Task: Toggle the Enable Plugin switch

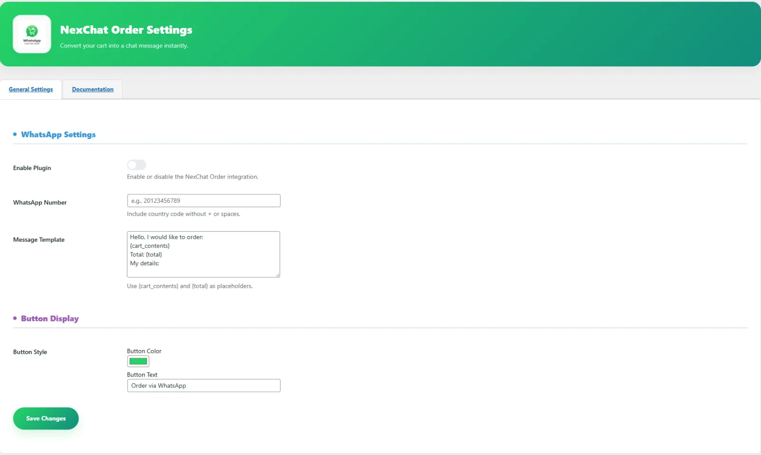Action: pos(137,165)
